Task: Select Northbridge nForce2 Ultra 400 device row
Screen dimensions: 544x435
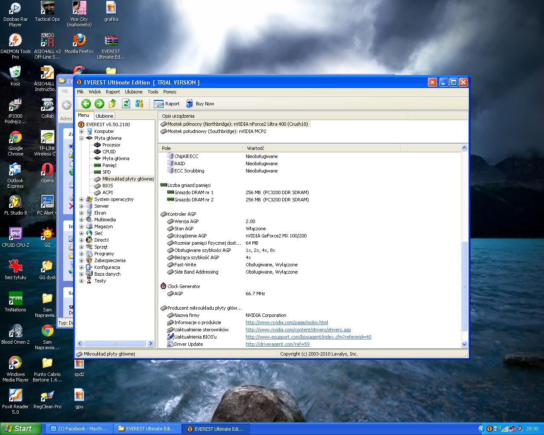Action: 237,124
